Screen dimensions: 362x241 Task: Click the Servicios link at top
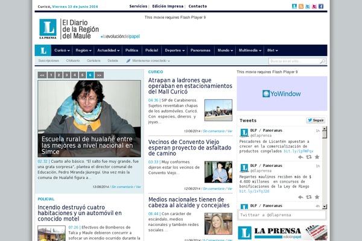pyautogui.click(x=138, y=6)
